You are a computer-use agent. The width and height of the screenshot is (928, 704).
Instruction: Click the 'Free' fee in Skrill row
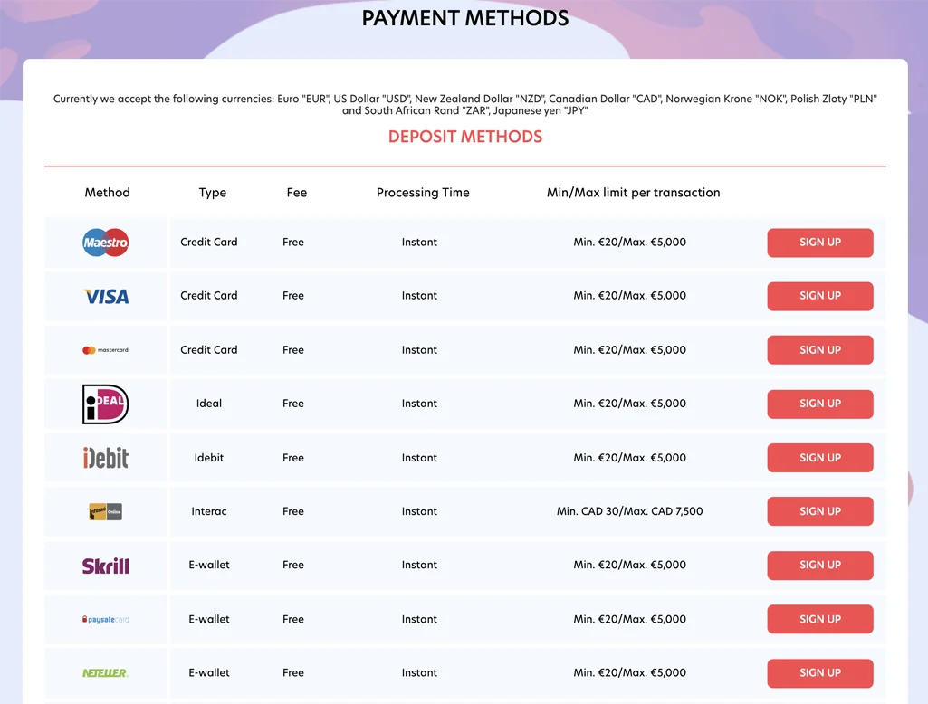pyautogui.click(x=293, y=565)
